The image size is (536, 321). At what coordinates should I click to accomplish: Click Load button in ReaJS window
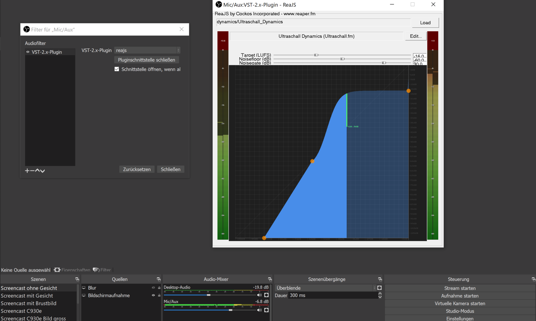(x=425, y=23)
